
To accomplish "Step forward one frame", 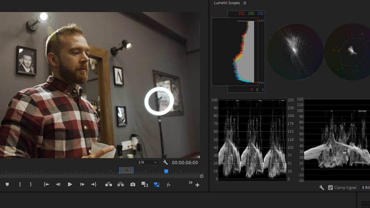I will pyautogui.click(x=82, y=184).
